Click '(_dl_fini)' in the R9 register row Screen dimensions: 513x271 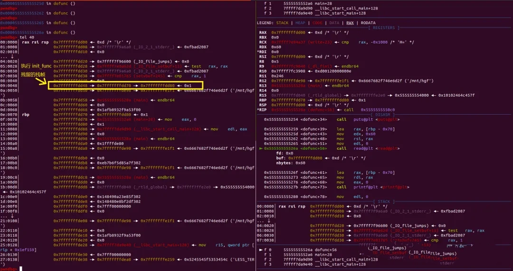pos(320,66)
